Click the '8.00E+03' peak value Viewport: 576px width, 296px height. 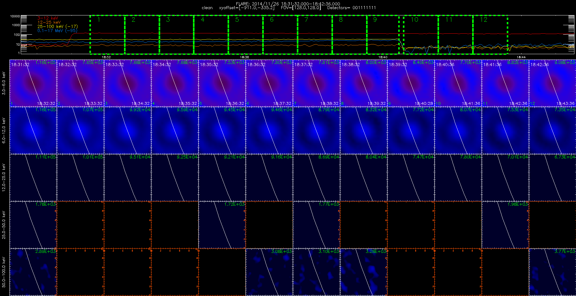point(376,63)
